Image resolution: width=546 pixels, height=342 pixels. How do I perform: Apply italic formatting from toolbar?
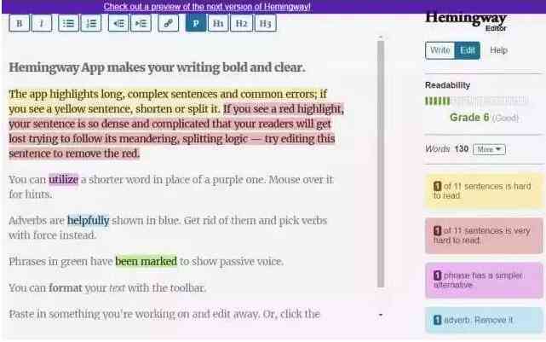pos(42,23)
